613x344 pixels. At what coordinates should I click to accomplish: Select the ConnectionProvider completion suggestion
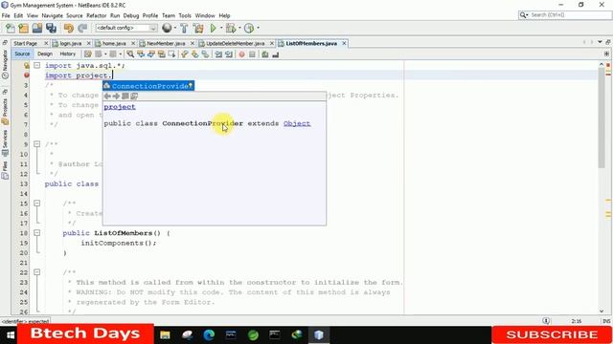tap(148, 86)
